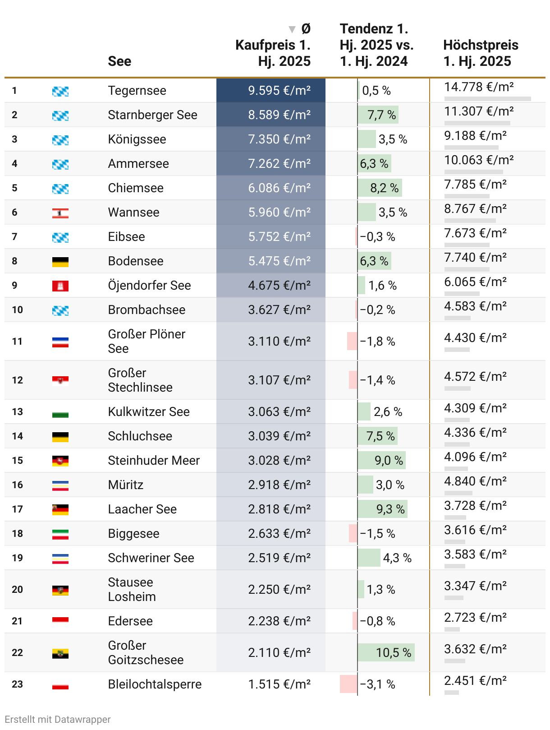Click the Hamburg flag beside Öjendorfer See

coord(60,286)
